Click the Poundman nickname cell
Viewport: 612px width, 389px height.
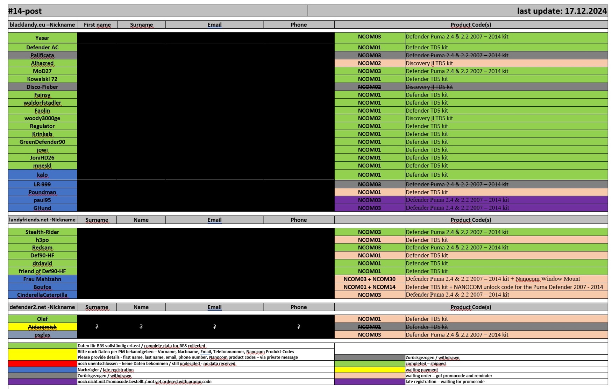click(x=42, y=192)
